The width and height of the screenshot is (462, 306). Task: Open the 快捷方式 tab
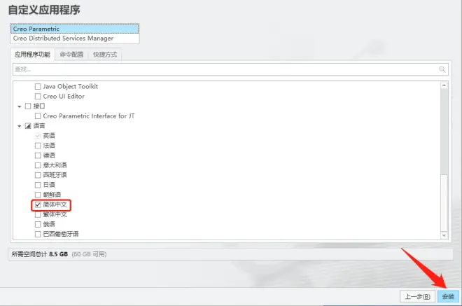(105, 55)
